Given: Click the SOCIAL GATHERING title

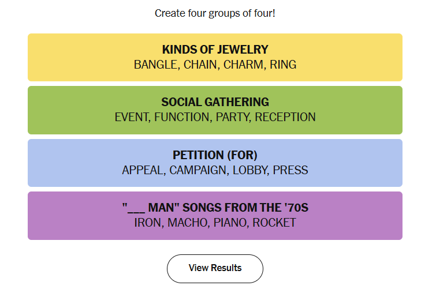Looking at the screenshot, I should pos(215,102).
